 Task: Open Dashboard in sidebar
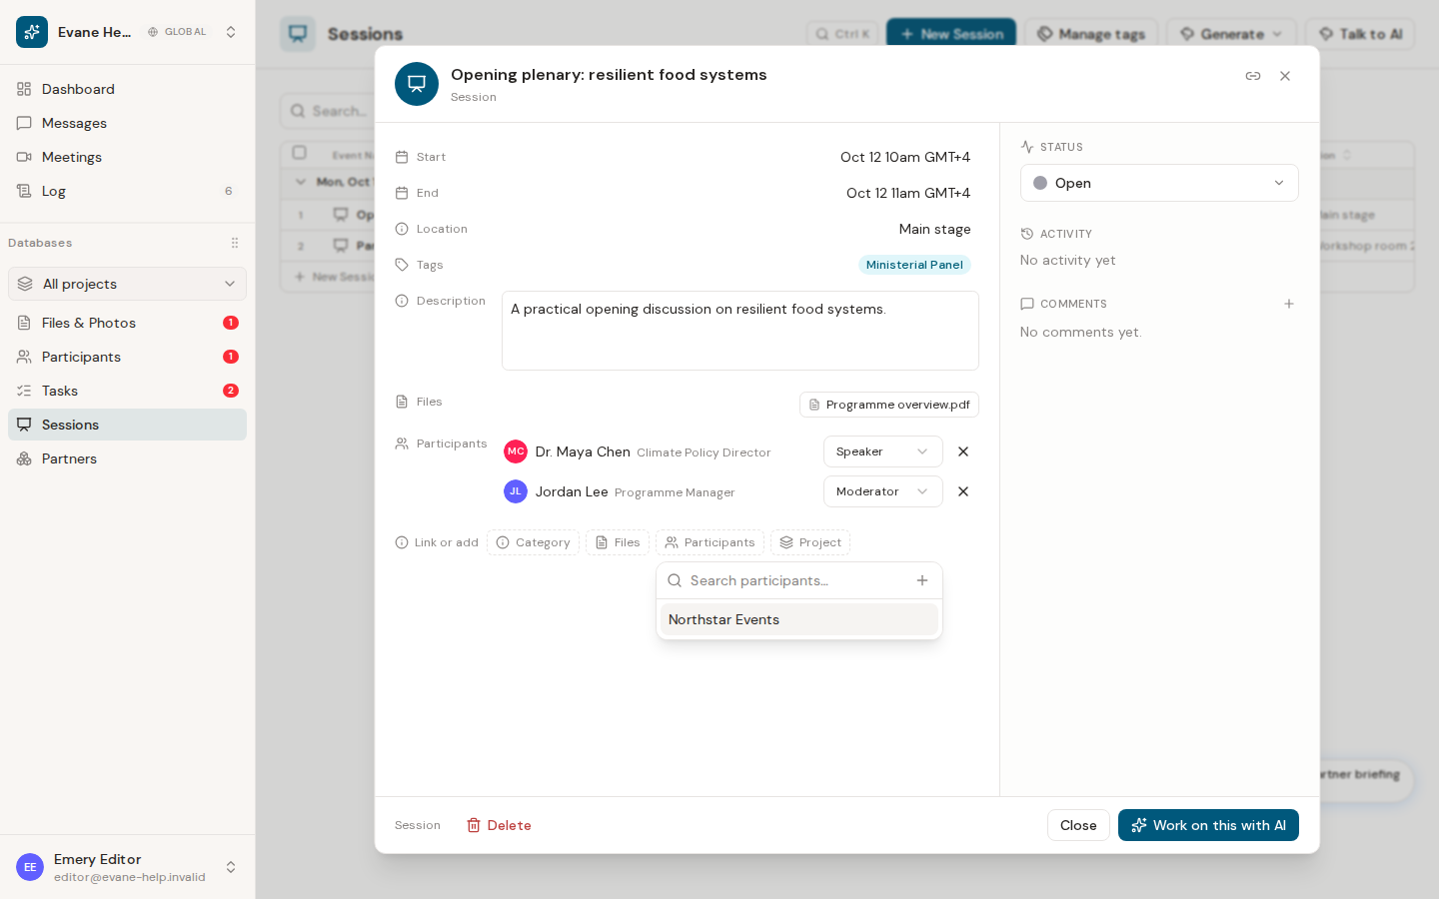point(128,89)
